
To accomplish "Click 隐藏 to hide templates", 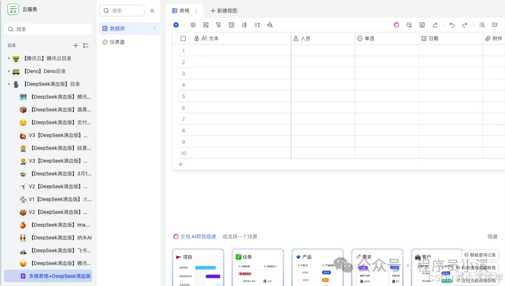I will tap(492, 236).
